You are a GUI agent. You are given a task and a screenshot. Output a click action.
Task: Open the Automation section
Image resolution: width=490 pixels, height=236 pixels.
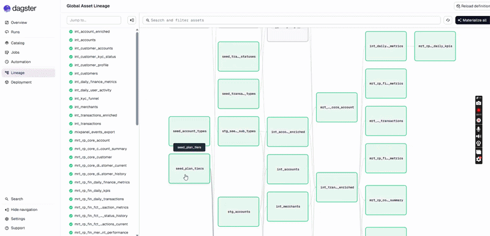pyautogui.click(x=18, y=62)
